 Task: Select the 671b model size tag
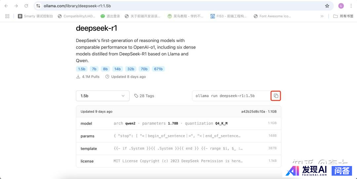(158, 69)
